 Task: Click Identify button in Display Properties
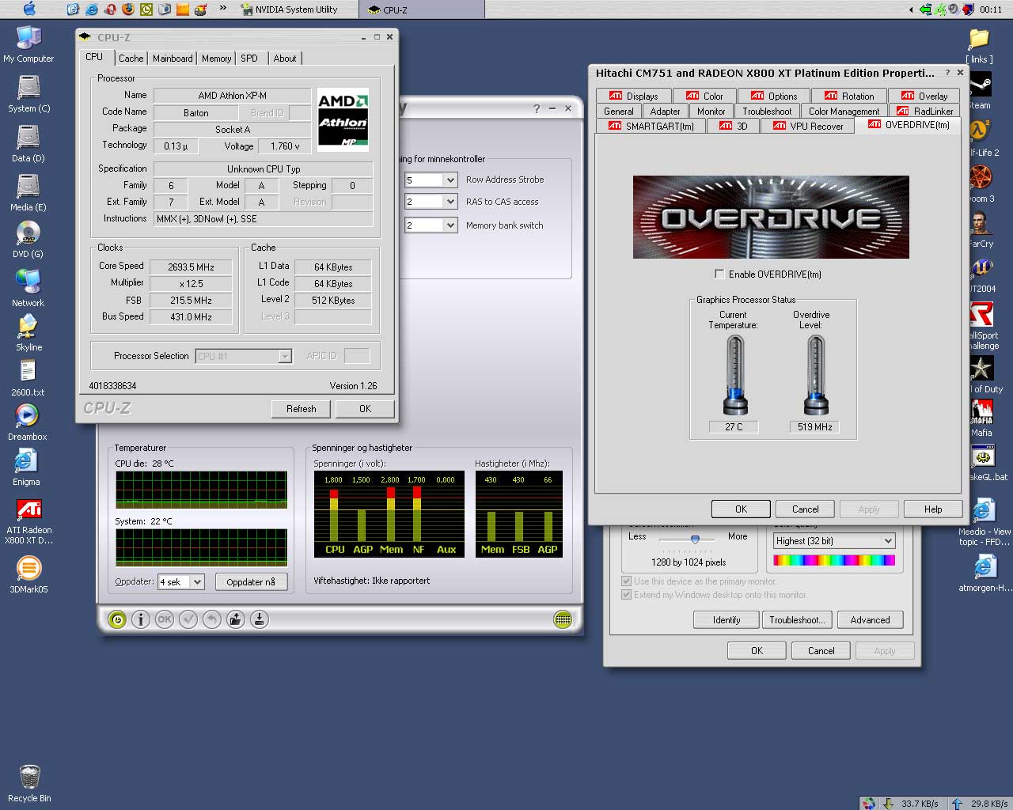tap(726, 619)
